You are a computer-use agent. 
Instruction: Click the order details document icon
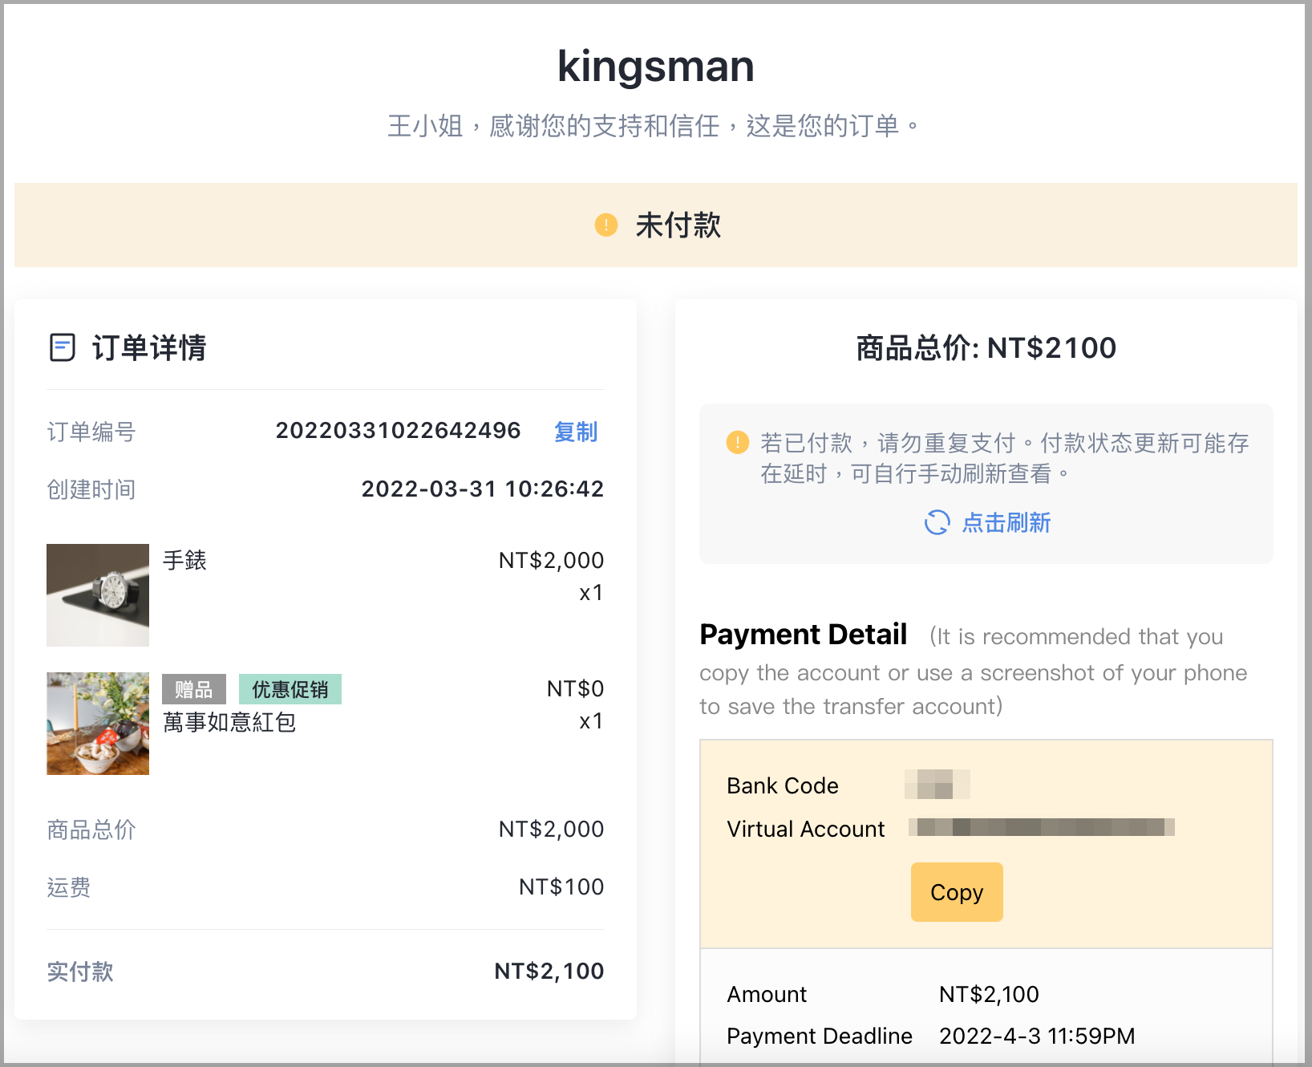point(63,348)
